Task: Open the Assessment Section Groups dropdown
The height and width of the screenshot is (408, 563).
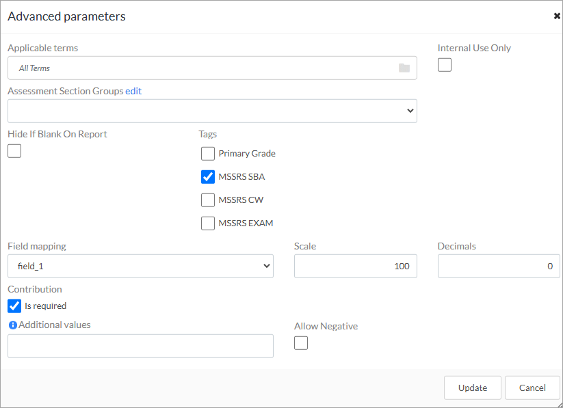Action: [212, 111]
